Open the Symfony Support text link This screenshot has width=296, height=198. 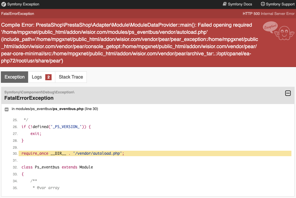tap(280, 4)
